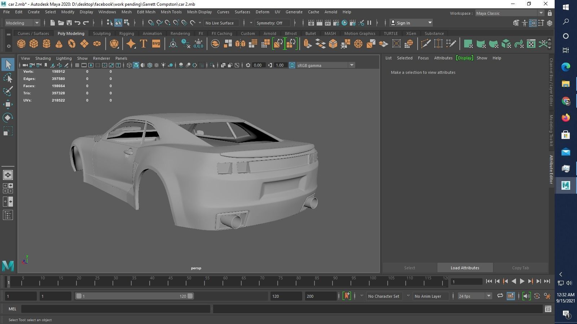Click the MEL script language label
The height and width of the screenshot is (324, 577).
coord(13,309)
